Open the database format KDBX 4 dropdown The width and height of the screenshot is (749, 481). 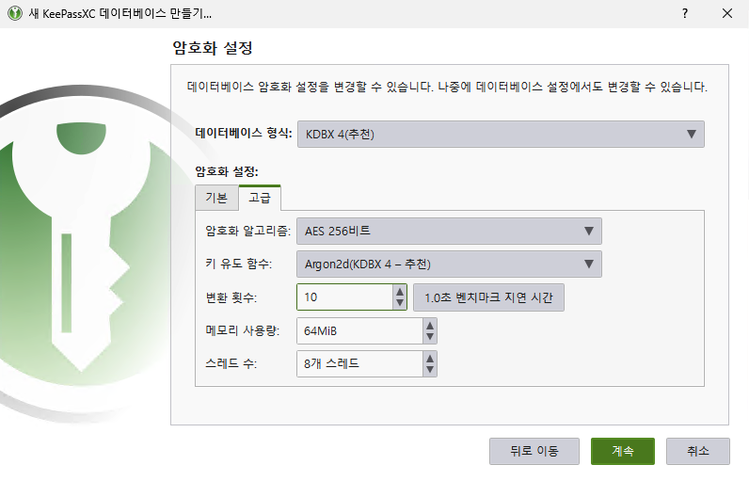click(x=500, y=135)
